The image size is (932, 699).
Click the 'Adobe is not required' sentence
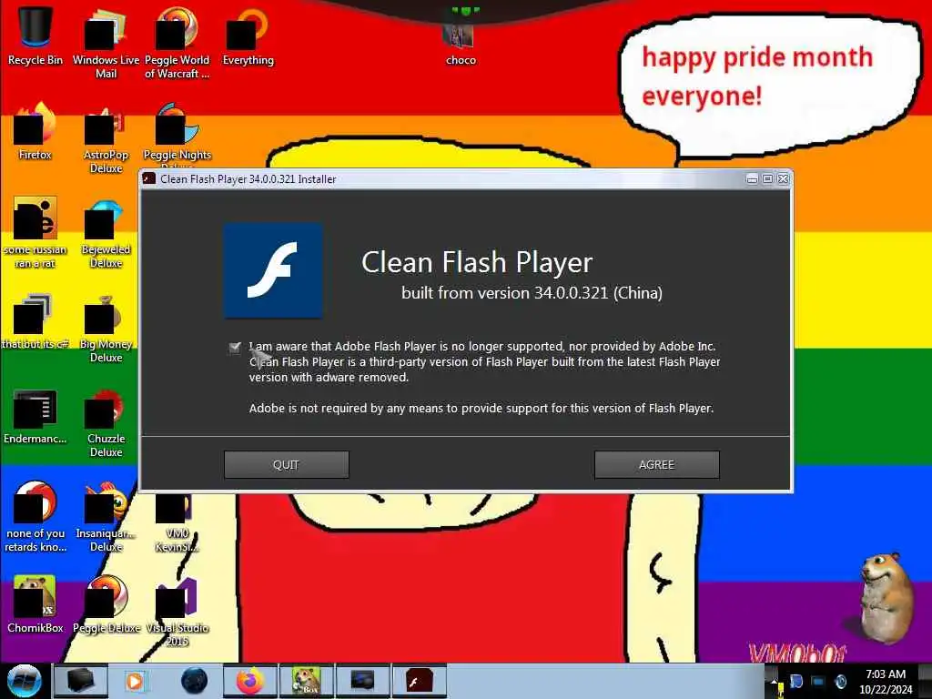[481, 409]
